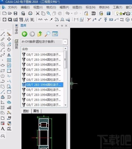The width and height of the screenshot is (132, 149).
Task: Select the Line drawing tool
Action: point(3,34)
